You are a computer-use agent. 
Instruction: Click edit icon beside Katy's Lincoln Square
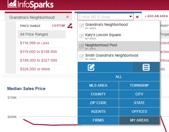click(81, 36)
